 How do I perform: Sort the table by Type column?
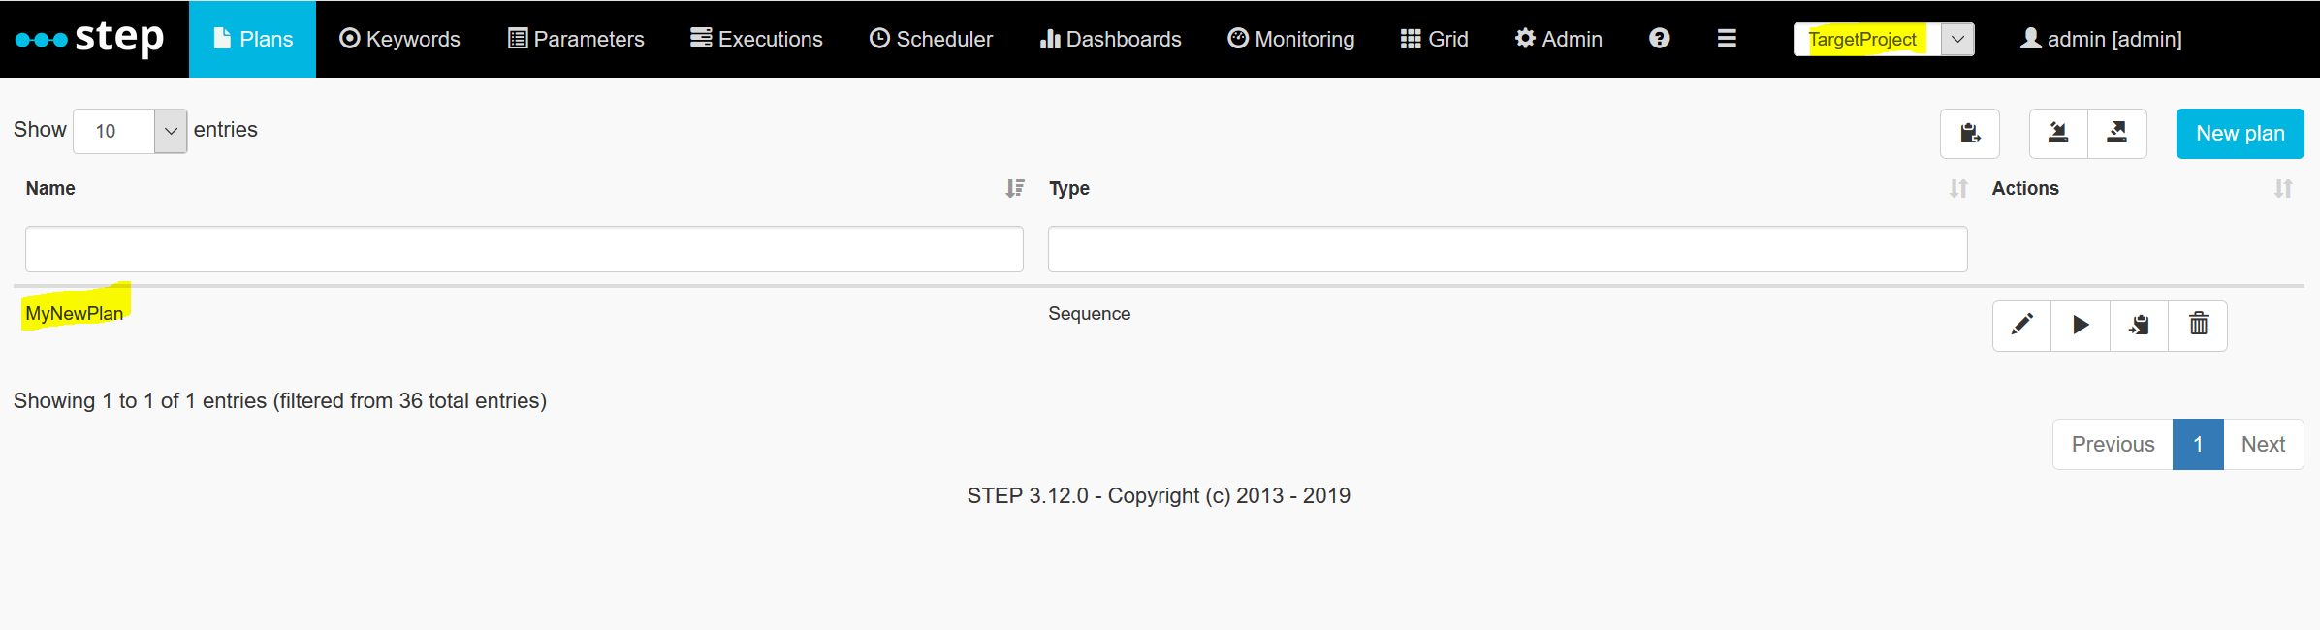pos(1958,188)
